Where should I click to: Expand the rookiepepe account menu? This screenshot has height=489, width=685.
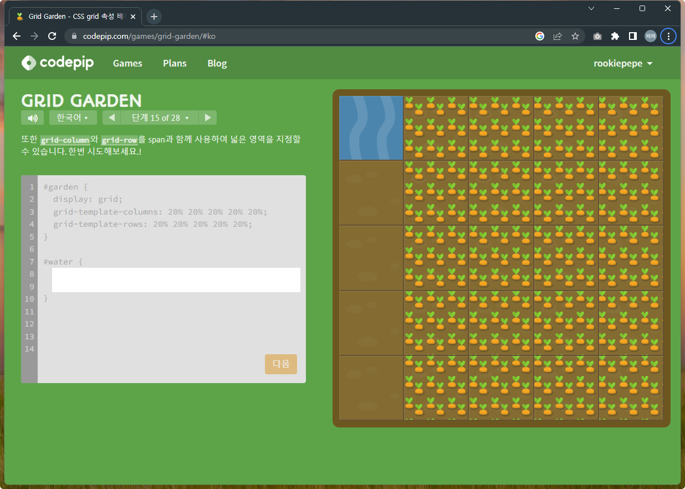point(623,63)
